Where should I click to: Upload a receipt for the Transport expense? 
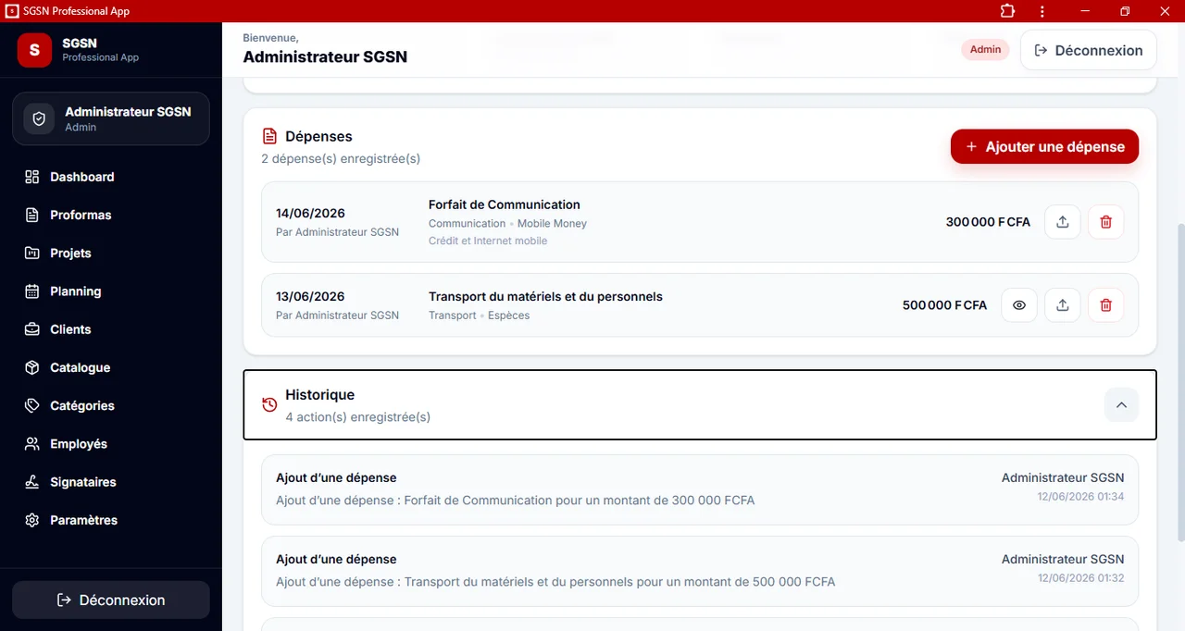pyautogui.click(x=1063, y=305)
